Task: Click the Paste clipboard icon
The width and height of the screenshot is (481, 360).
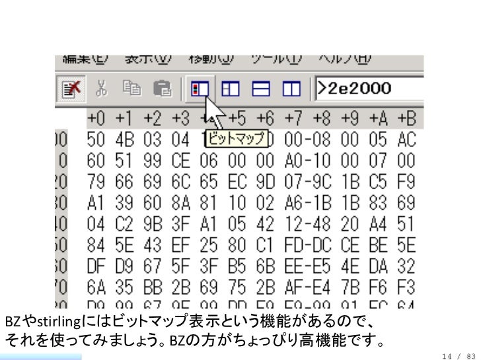Action: (163, 88)
